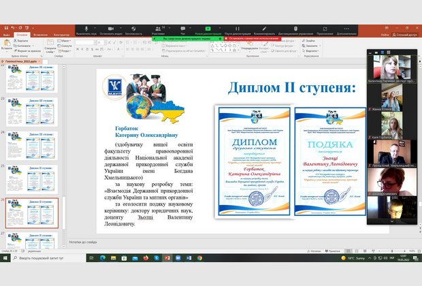Switch to the Insert ribbon tab
This screenshot has width=422, height=286.
coord(39,34)
